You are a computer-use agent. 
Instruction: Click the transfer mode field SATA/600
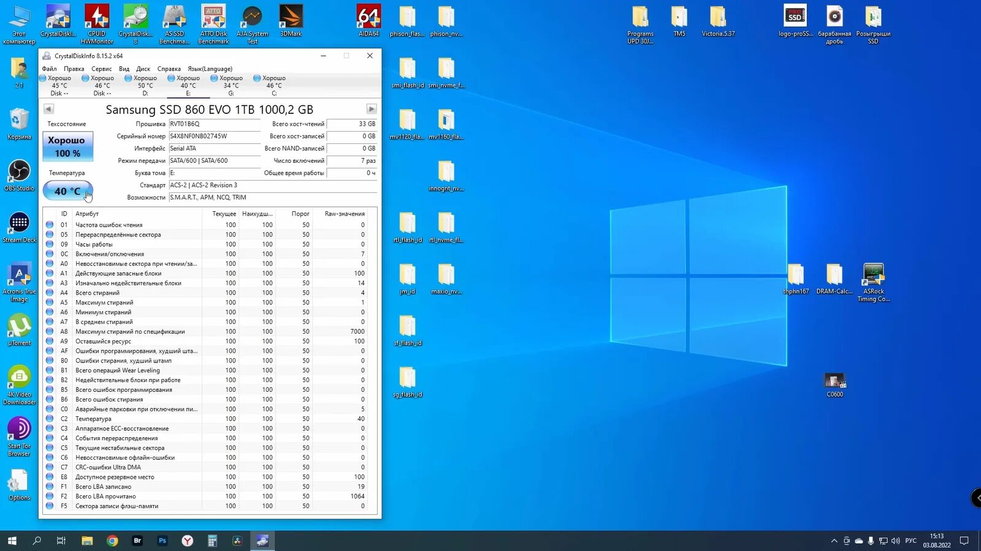215,160
